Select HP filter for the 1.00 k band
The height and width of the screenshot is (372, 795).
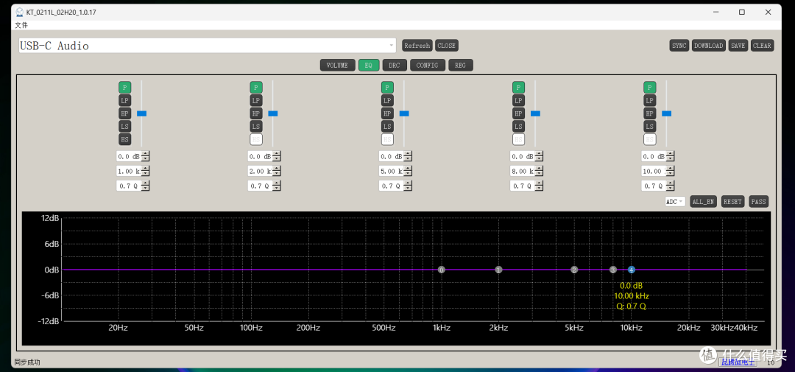tap(124, 113)
